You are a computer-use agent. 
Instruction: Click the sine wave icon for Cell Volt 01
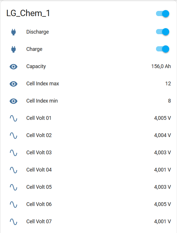click(x=14, y=118)
